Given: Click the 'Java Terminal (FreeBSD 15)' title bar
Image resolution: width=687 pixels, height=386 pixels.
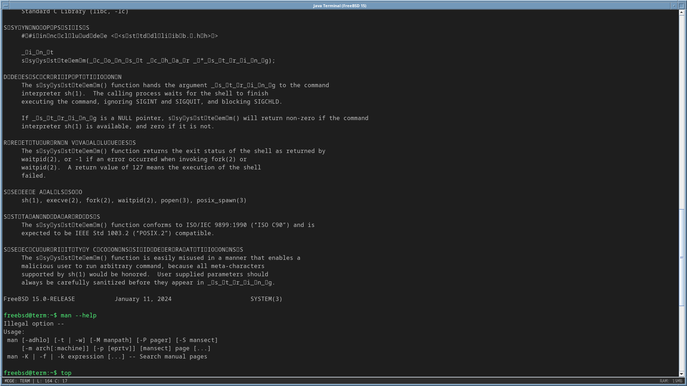Looking at the screenshot, I should coord(339,5).
